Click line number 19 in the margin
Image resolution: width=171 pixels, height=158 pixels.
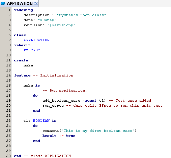[8, 101]
